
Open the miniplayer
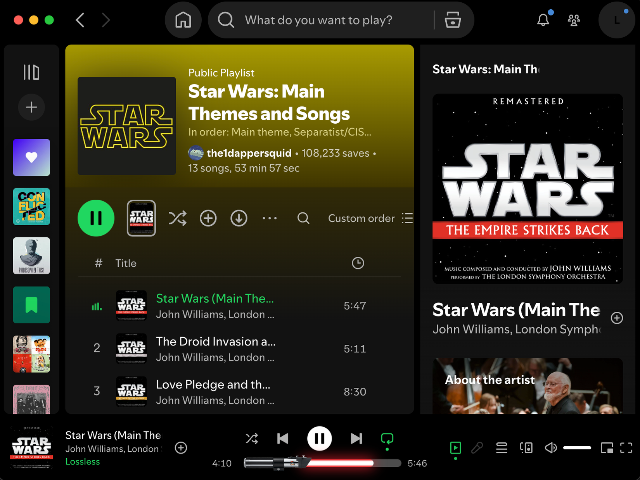click(607, 448)
